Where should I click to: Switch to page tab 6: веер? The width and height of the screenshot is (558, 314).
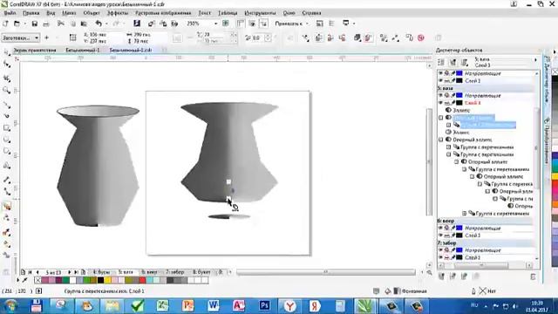[149, 272]
